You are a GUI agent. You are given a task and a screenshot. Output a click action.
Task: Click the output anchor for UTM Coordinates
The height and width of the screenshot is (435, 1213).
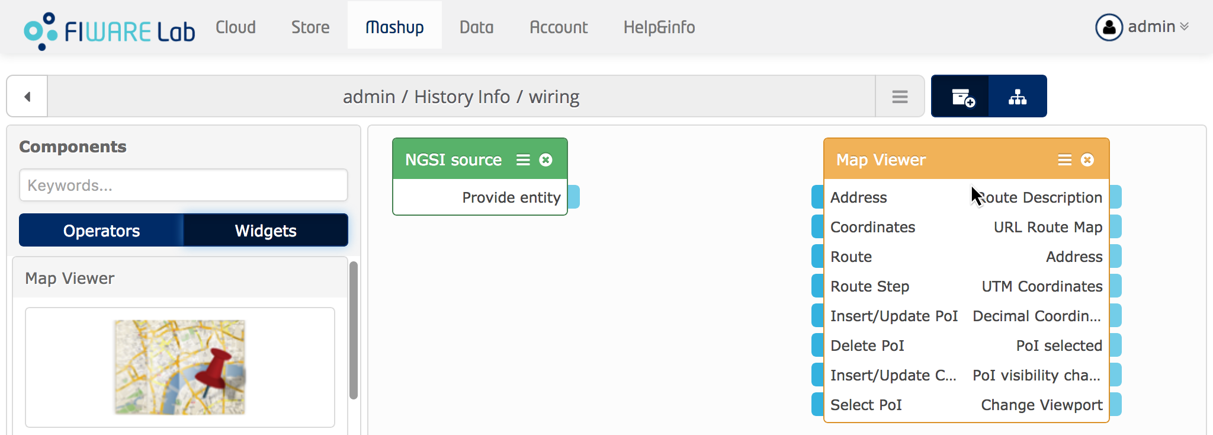click(x=1116, y=286)
